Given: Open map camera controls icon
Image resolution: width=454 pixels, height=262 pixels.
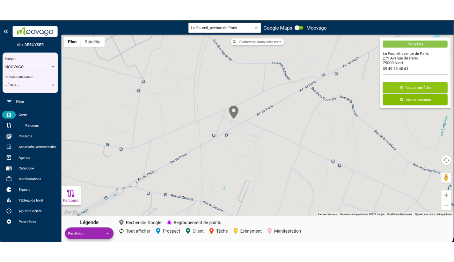Looking at the screenshot, I should point(446,160).
